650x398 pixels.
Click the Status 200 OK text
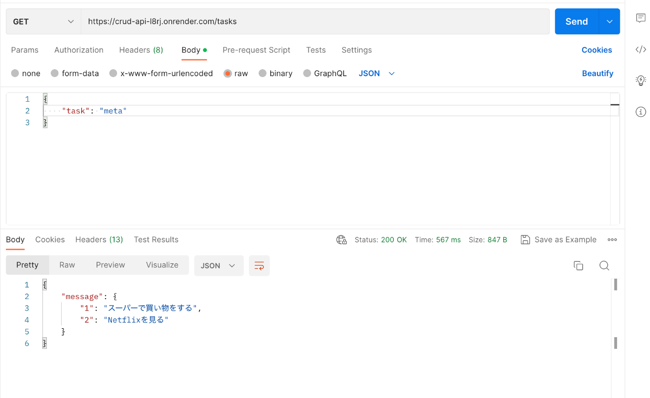pos(381,240)
